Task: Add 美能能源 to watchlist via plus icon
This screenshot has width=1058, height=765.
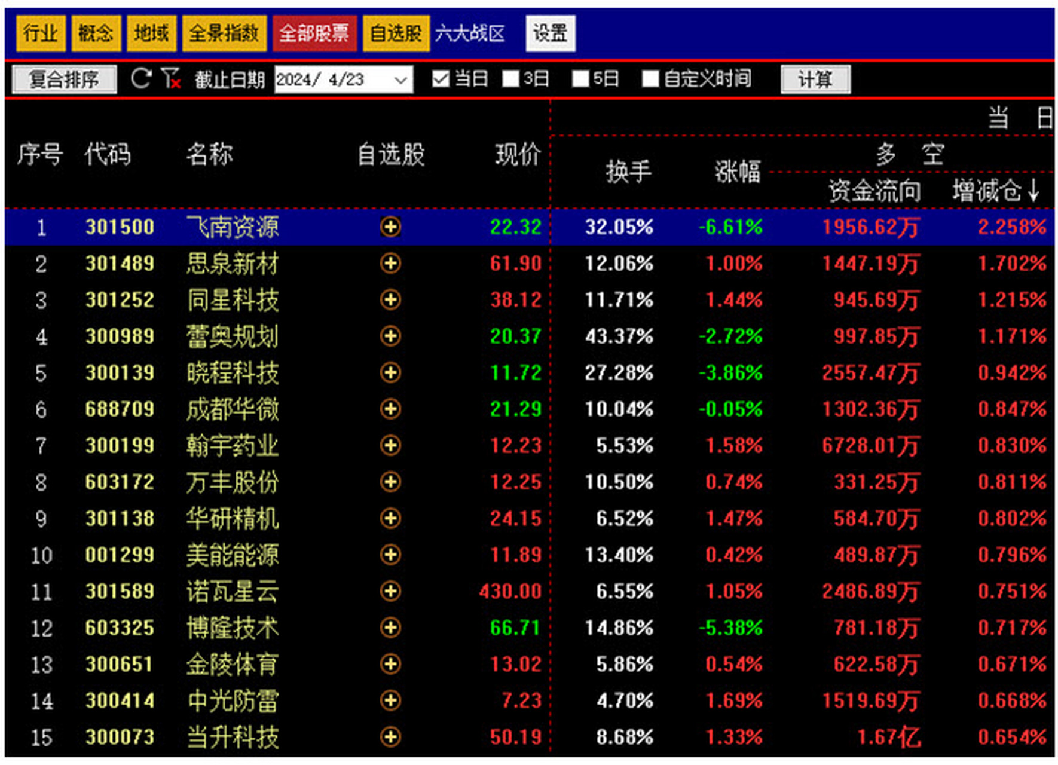Action: click(x=390, y=555)
